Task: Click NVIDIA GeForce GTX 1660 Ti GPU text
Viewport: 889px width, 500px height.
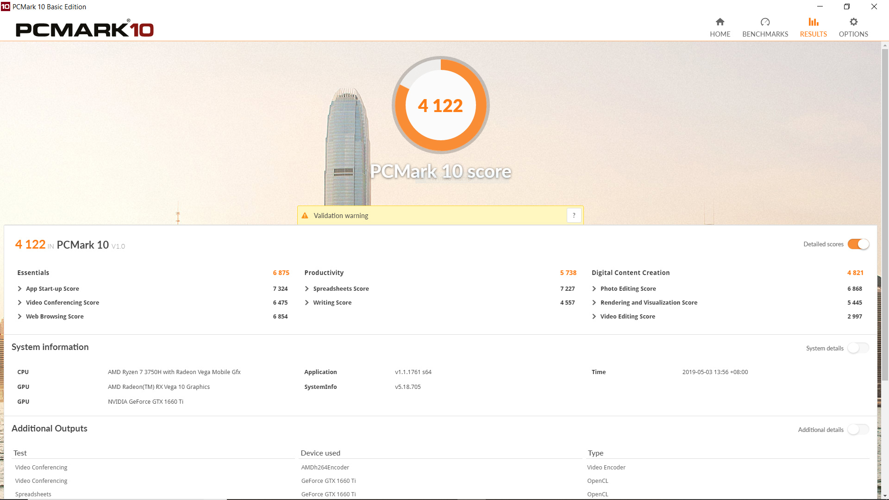Action: pos(145,401)
